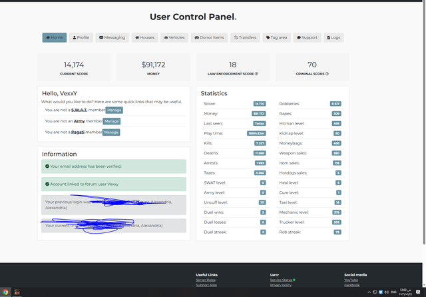Click the 18 Law Enforcement Score value
Viewport: 426px width, 297px height.
tap(232, 65)
